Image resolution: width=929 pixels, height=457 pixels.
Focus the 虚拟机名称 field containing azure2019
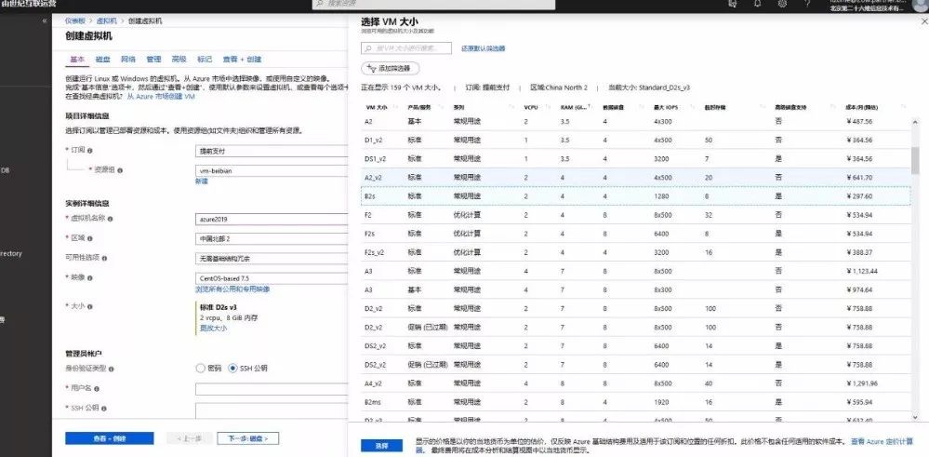[x=272, y=219]
